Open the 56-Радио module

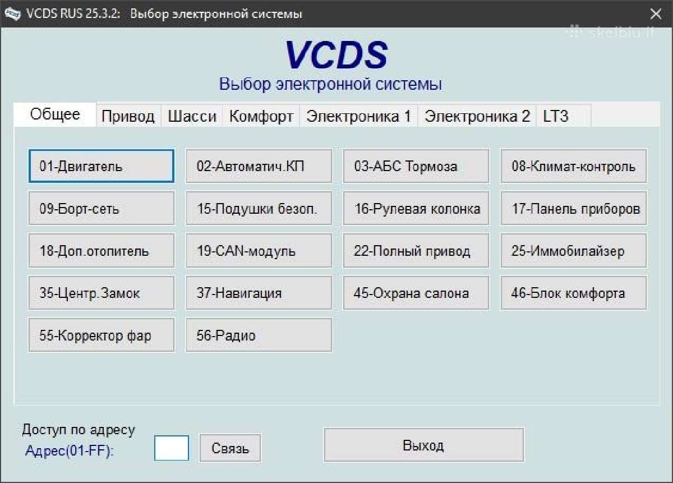coord(259,335)
